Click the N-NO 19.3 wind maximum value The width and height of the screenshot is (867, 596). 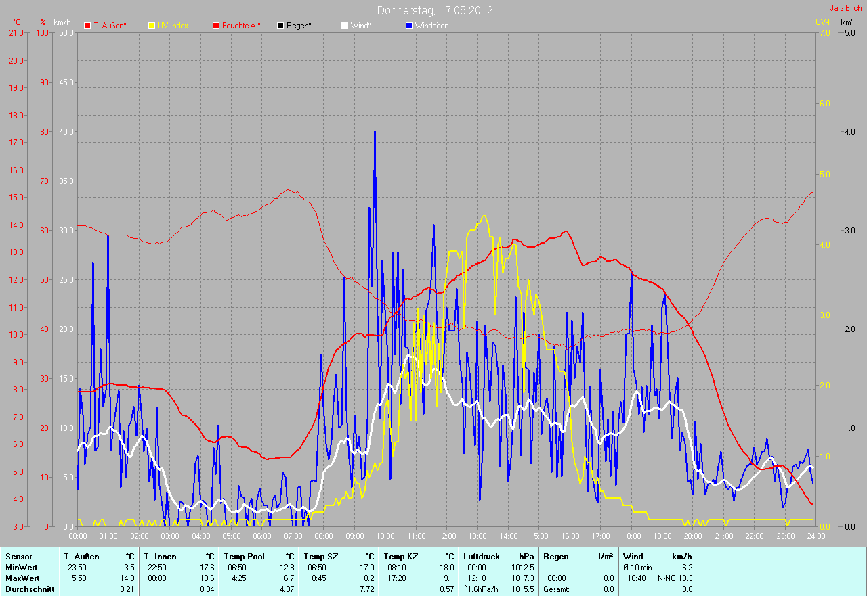click(x=675, y=578)
